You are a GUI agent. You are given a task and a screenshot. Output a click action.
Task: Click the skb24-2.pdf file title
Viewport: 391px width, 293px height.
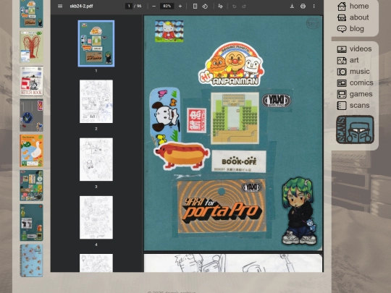coord(81,7)
